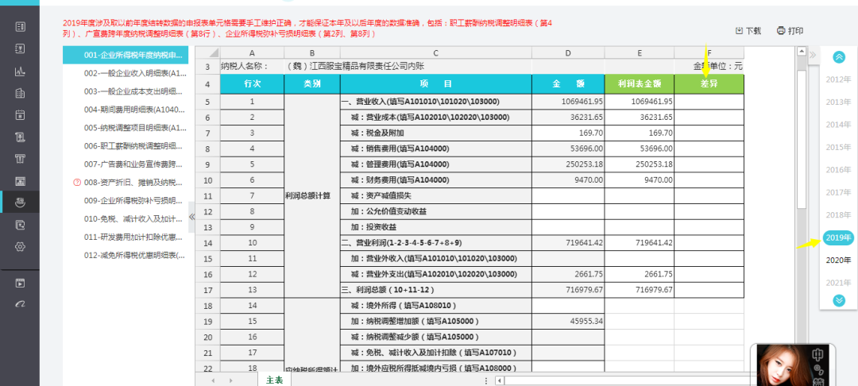Click the topmost document icon in sidebar
The width and height of the screenshot is (858, 386).
point(20,27)
